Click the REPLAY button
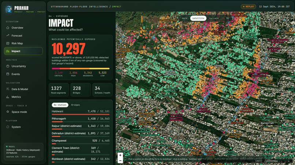Image resolution: width=295 pixels, height=165 pixels. coord(249,7)
